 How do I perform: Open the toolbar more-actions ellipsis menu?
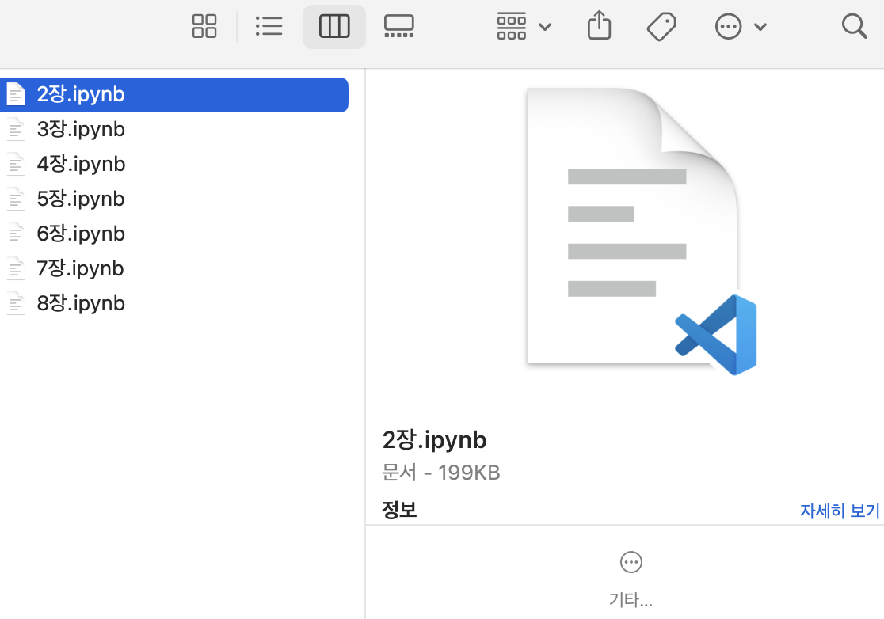(x=741, y=26)
